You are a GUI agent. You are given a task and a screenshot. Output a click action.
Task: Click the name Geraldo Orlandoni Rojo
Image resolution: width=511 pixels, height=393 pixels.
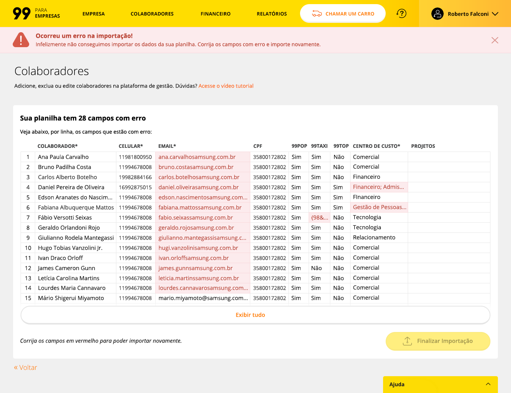point(69,228)
